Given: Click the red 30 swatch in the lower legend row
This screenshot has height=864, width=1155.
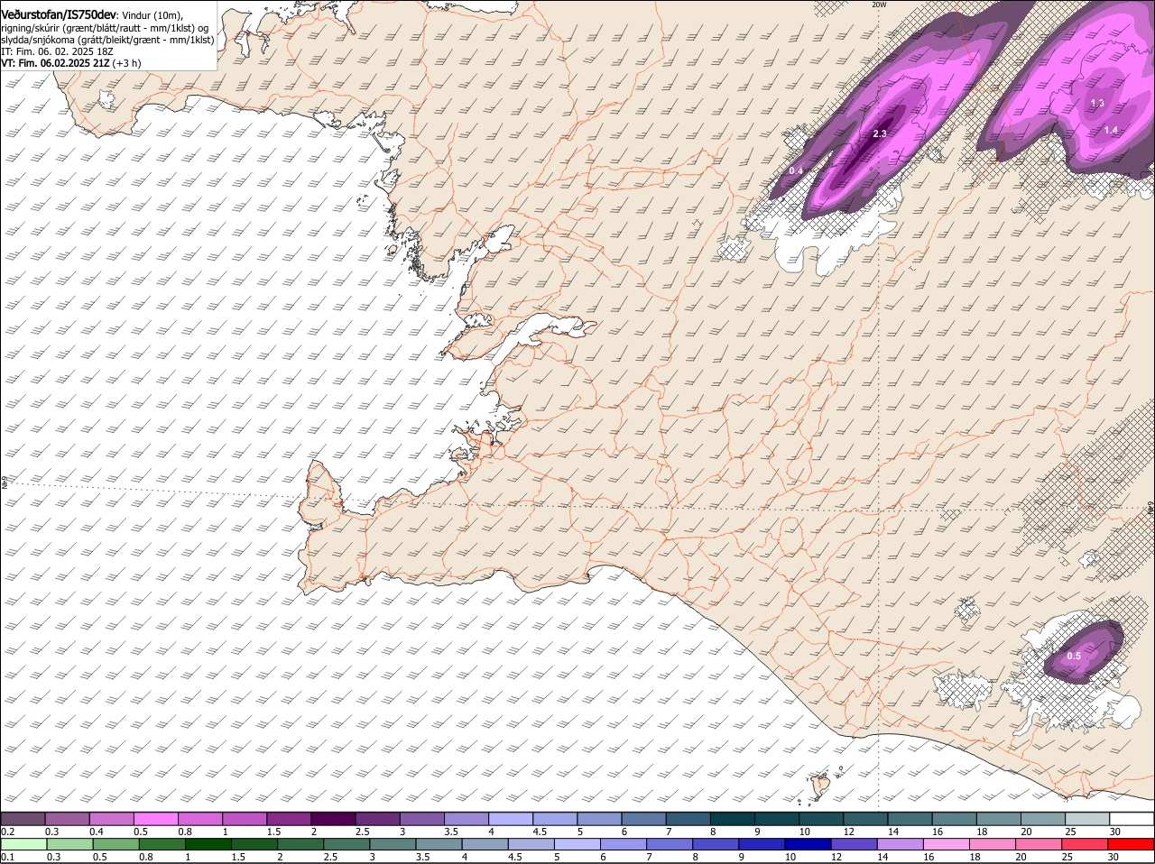Looking at the screenshot, I should (x=1132, y=844).
